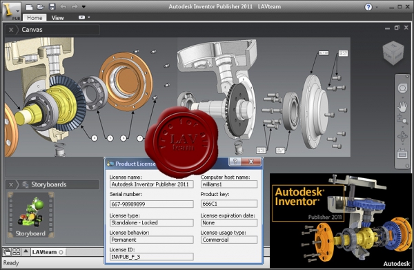Restore the canvas document window
Viewport: 414px width, 270px height.
pos(397,28)
